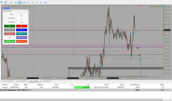172x101 pixels.
Task: Switch chart to H1 timeframe
Action: pyautogui.click(x=28, y=2)
